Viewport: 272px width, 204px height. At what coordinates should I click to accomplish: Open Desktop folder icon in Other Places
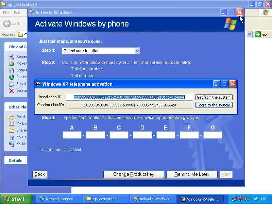pyautogui.click(x=12, y=117)
